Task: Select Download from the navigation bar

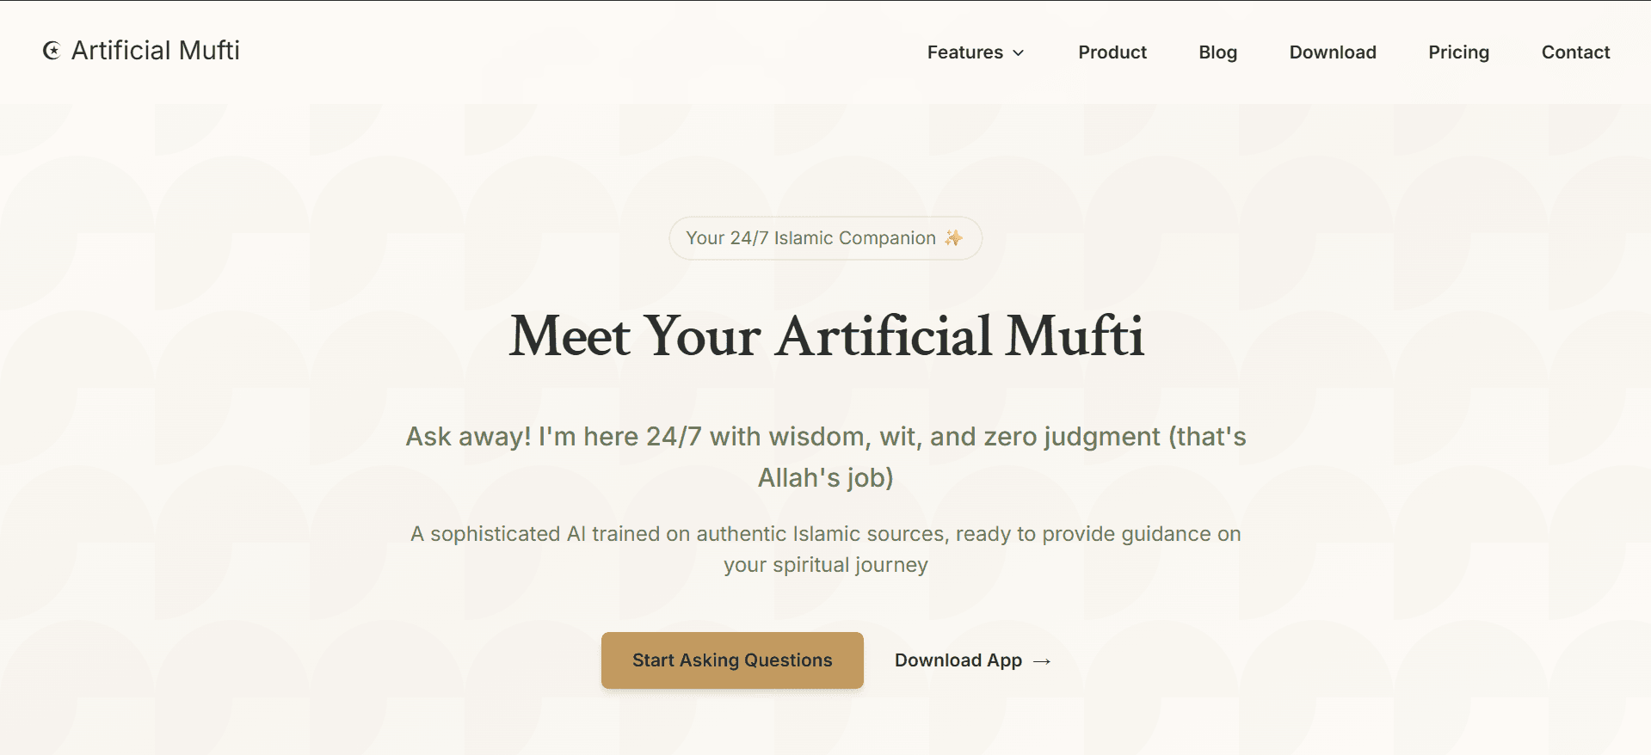Action: pos(1332,52)
